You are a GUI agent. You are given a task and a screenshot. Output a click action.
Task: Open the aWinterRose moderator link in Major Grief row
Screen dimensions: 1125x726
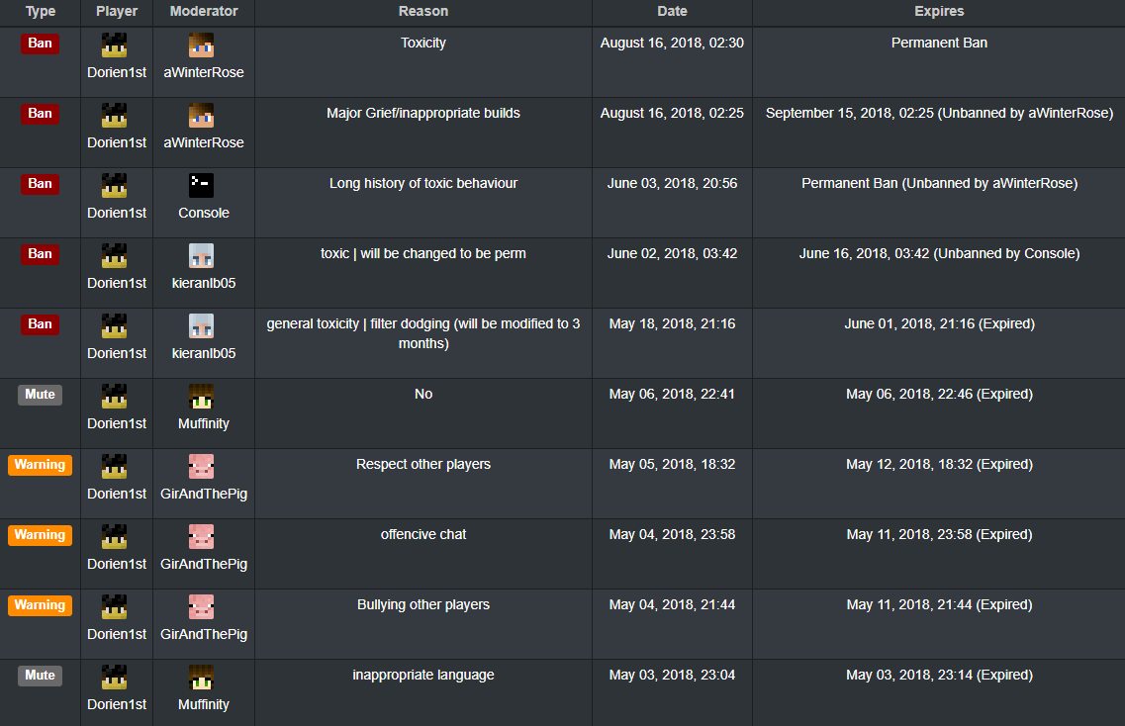(204, 142)
